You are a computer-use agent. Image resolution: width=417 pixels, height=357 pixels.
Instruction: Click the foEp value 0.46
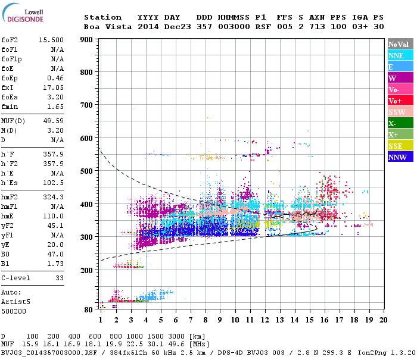click(55, 78)
